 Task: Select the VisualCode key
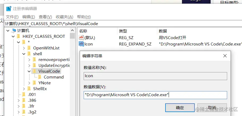point(49,71)
